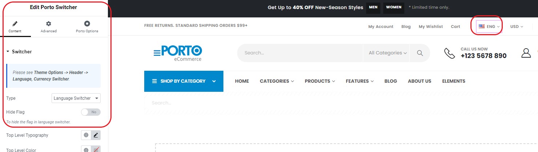Open the USD currency dropdown
538x152 pixels.
(x=517, y=26)
